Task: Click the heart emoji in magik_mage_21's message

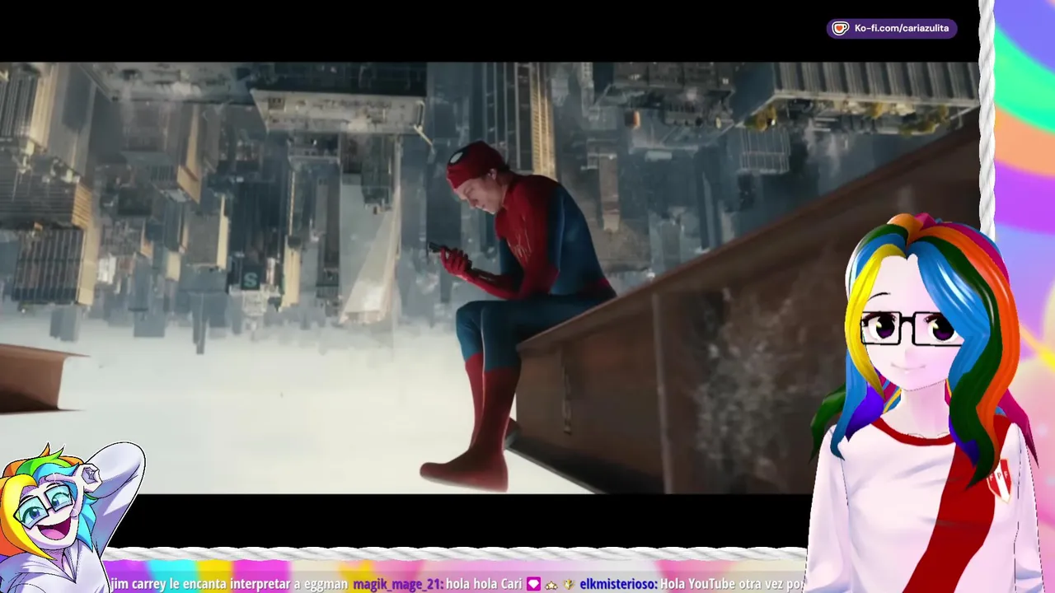Action: click(x=533, y=584)
